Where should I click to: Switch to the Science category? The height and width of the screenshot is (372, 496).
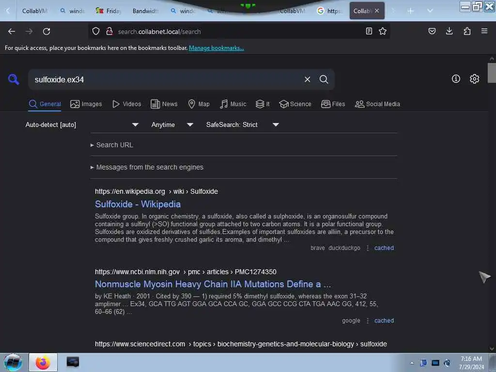(x=295, y=104)
